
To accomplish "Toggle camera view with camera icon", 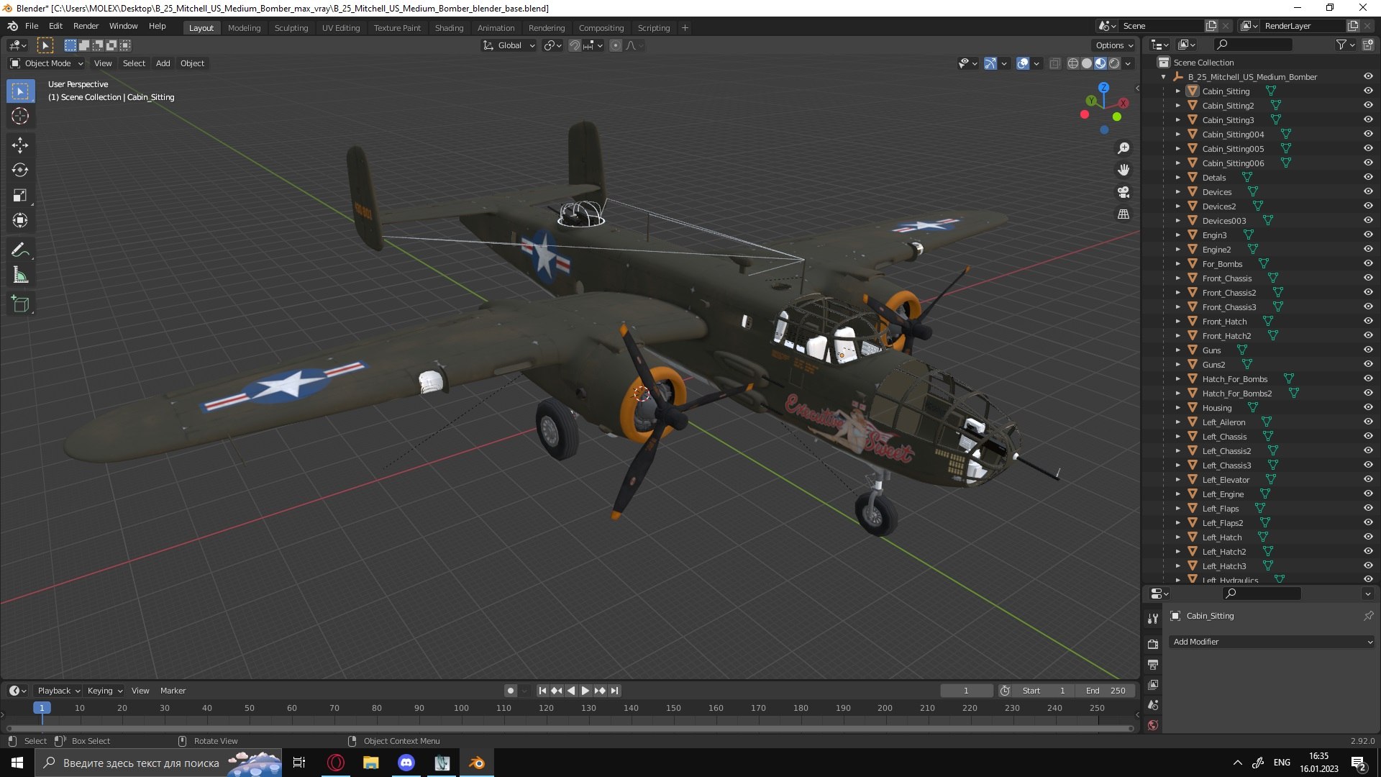I will point(1124,193).
